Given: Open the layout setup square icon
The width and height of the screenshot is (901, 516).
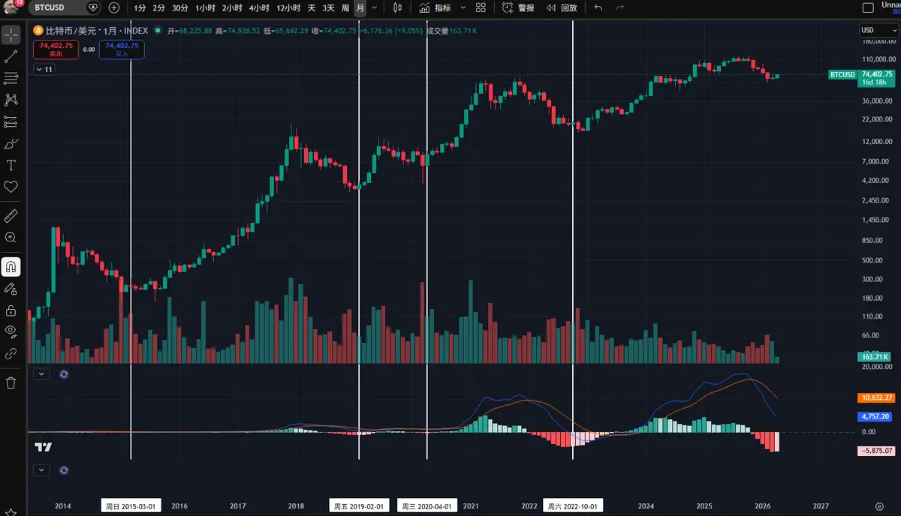Looking at the screenshot, I should click(868, 7).
